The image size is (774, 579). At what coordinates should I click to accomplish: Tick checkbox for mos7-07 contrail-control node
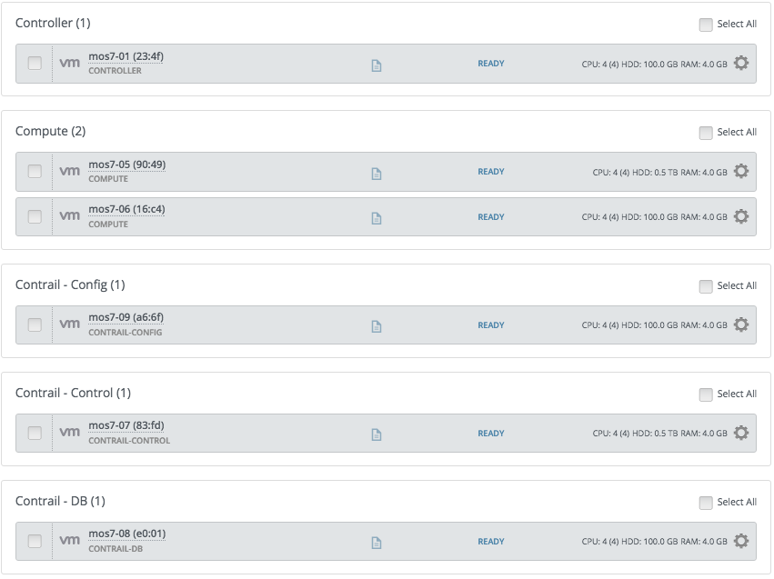tap(35, 433)
